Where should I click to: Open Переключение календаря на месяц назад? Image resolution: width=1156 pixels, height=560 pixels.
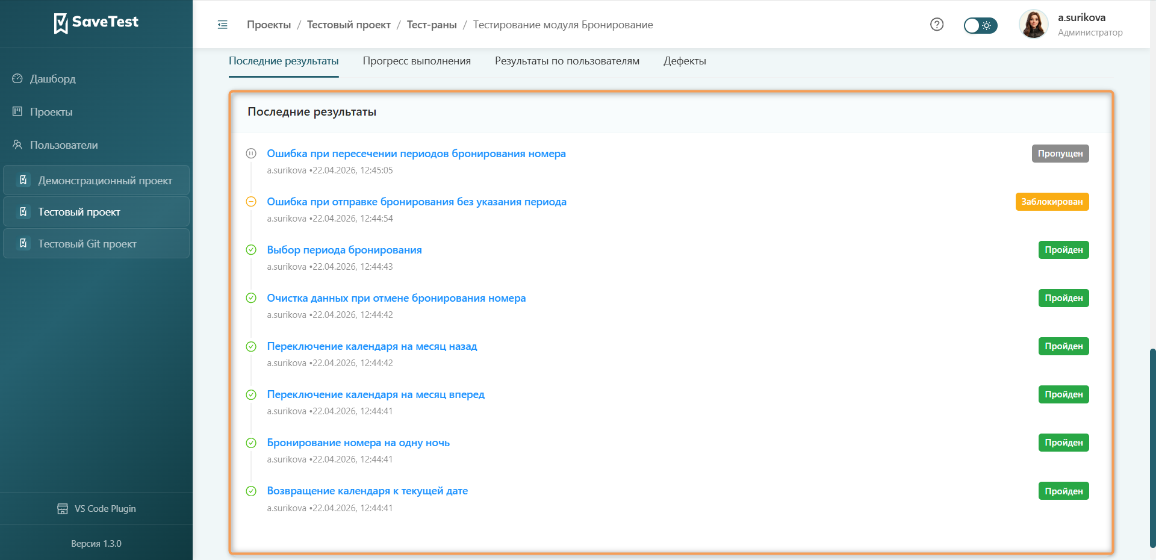[x=372, y=346]
